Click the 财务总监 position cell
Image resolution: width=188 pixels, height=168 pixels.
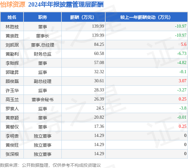point(43,54)
